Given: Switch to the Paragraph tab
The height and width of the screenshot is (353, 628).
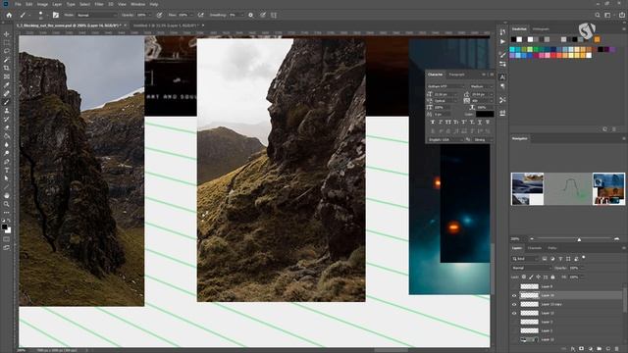Looking at the screenshot, I should point(456,75).
